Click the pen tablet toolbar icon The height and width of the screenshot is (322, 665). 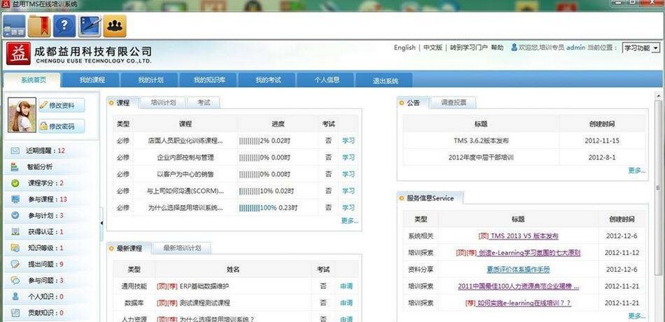89,26
